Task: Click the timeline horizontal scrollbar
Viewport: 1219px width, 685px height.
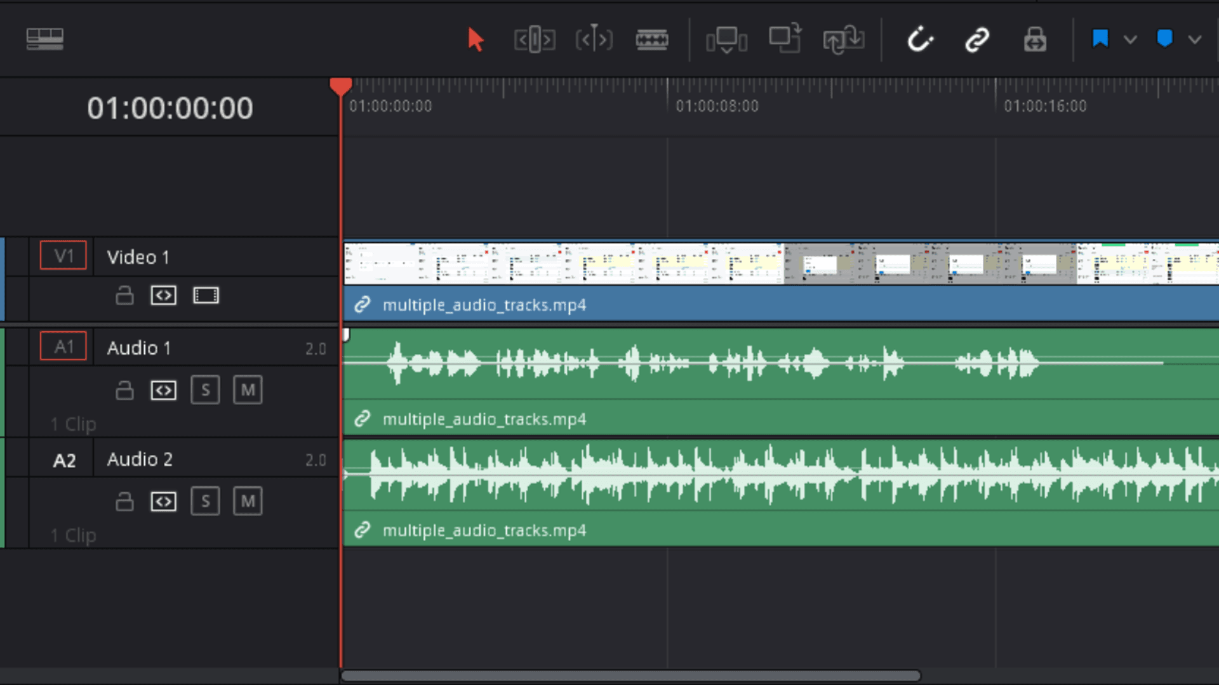Action: (x=630, y=675)
